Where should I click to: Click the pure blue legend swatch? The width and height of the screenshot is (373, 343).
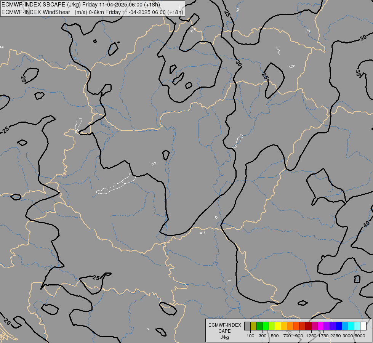tap(339, 326)
